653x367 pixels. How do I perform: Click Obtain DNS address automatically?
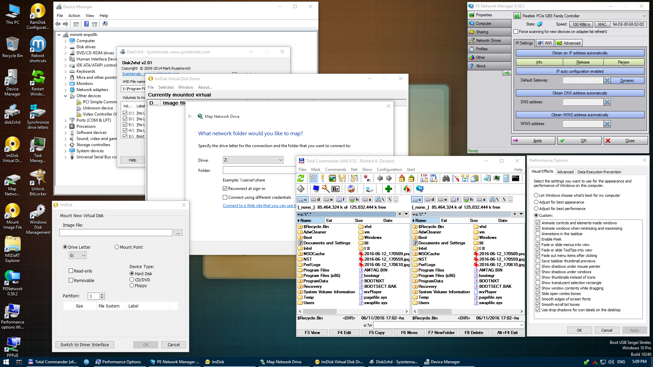(x=580, y=93)
